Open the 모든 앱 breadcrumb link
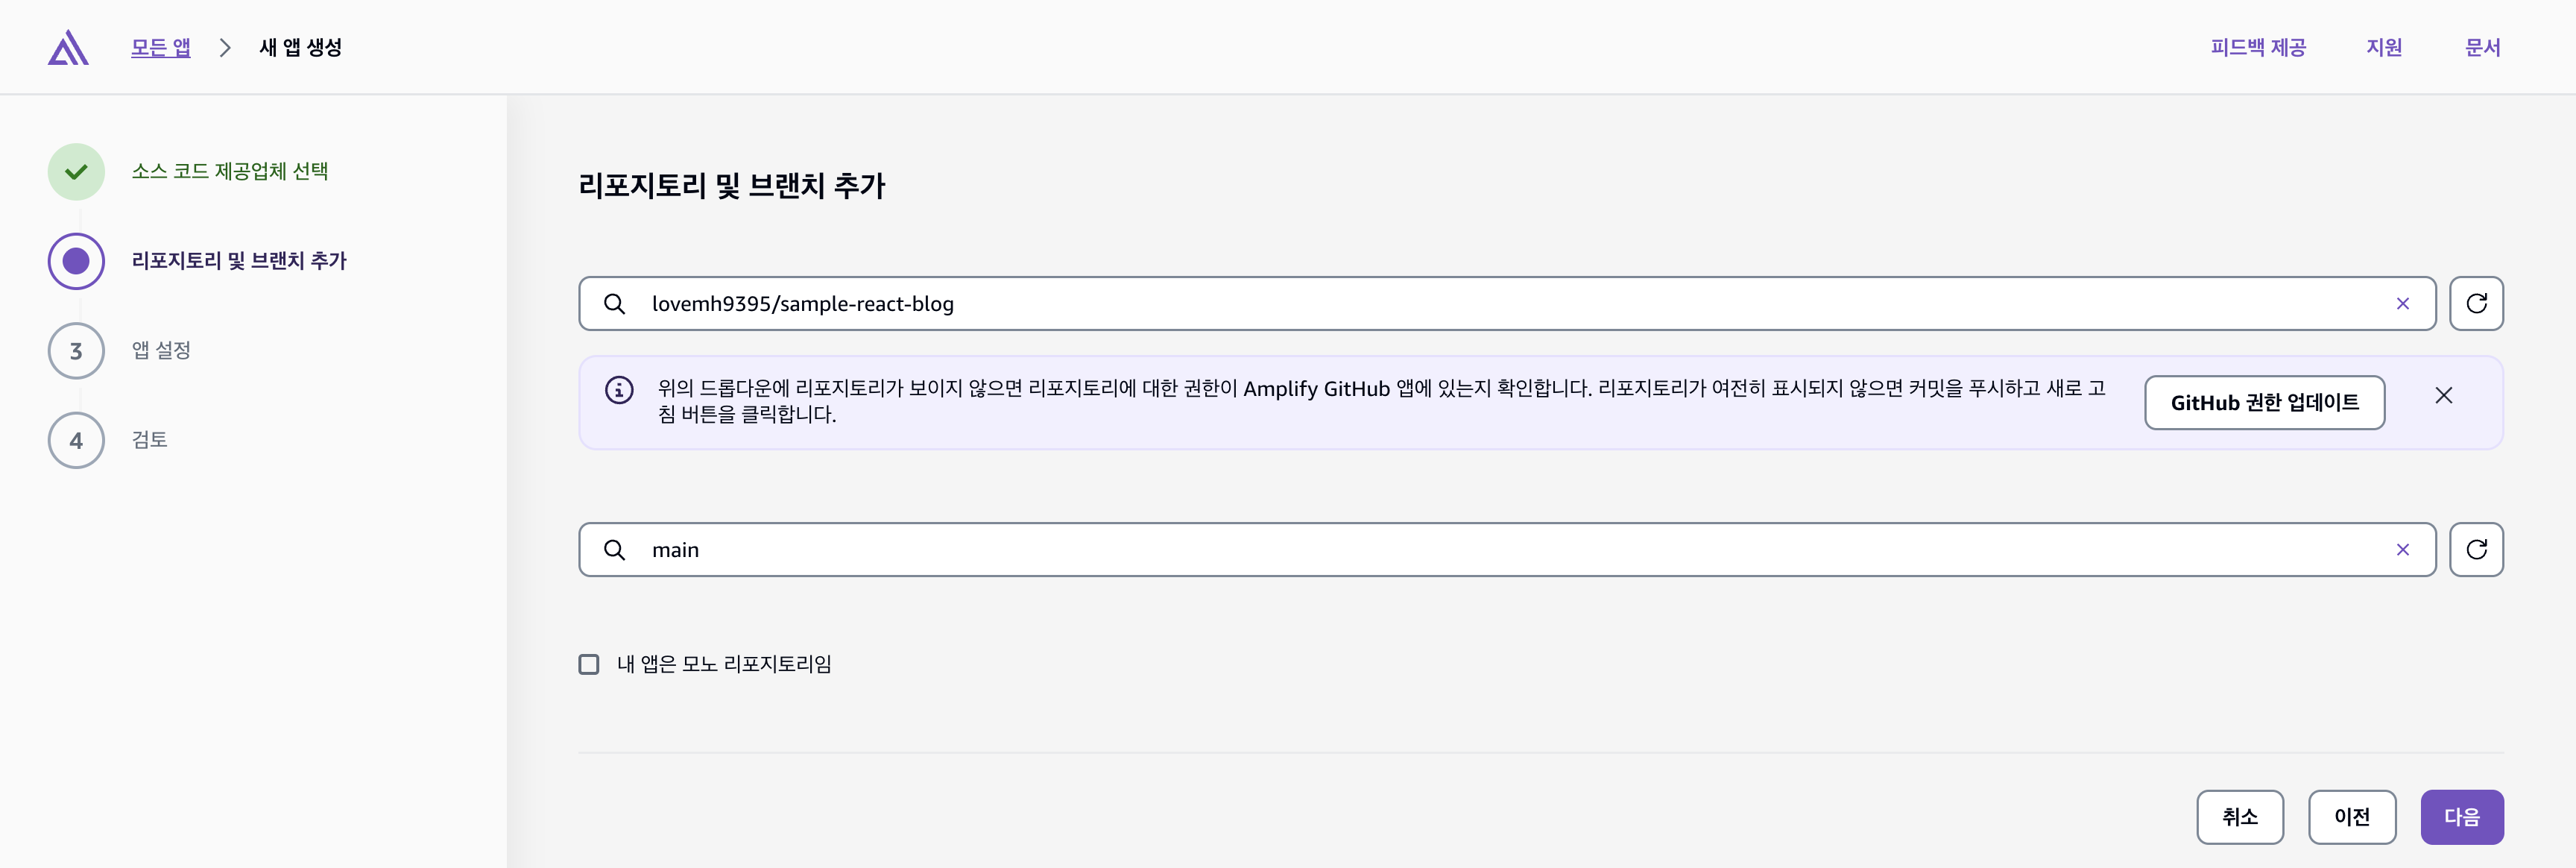 tap(160, 47)
